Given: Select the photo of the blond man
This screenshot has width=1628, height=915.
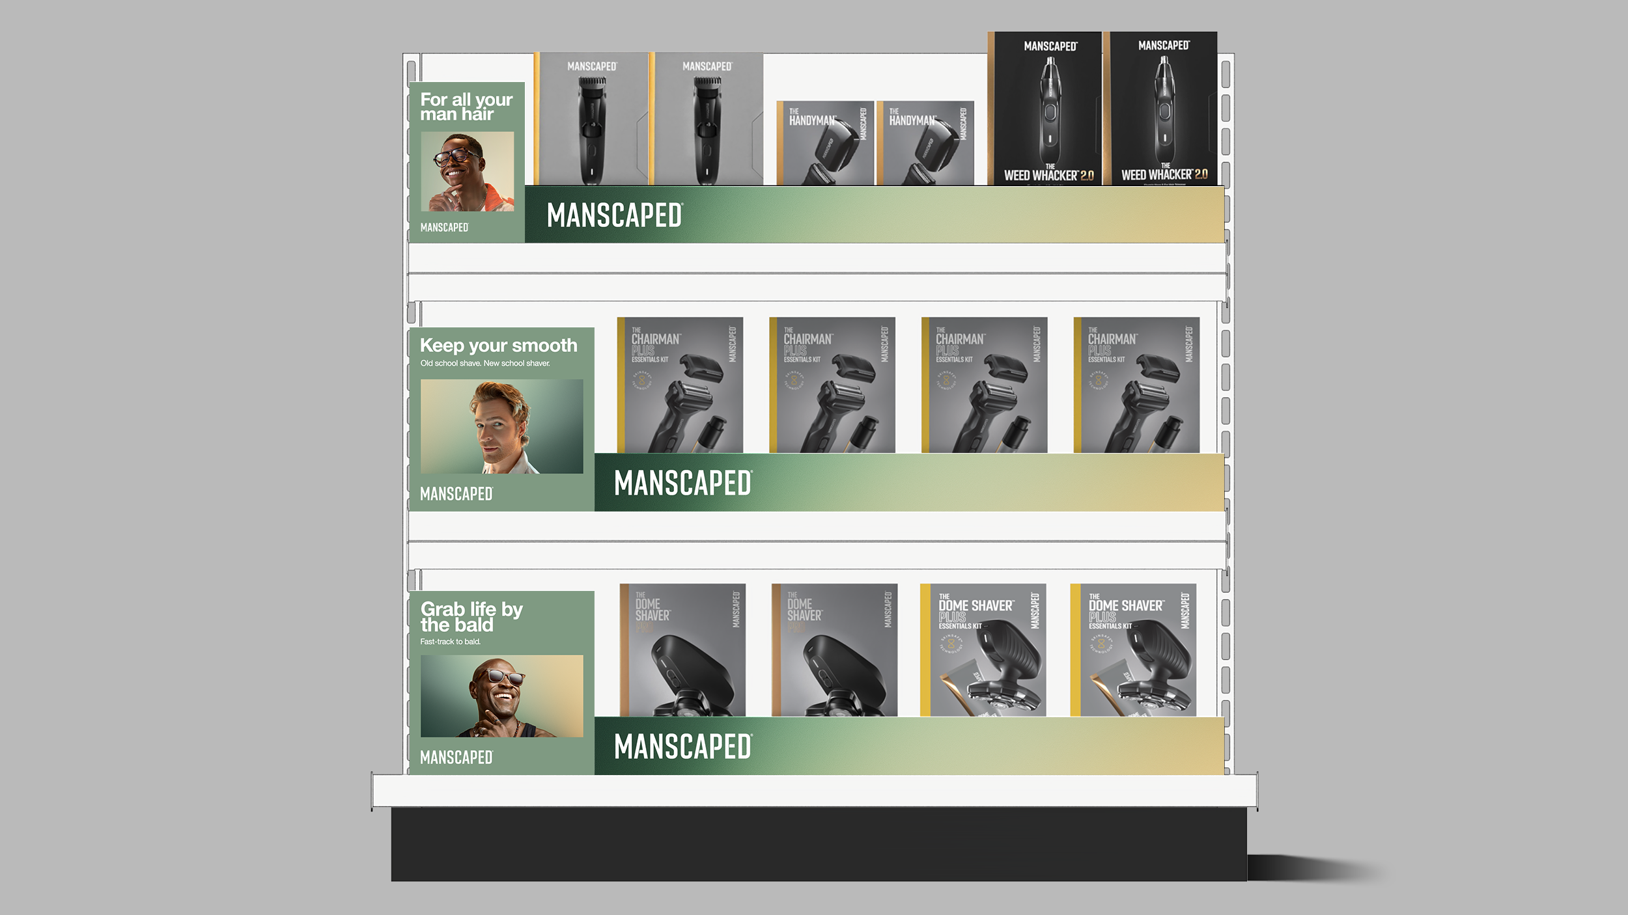Looking at the screenshot, I should [x=502, y=426].
